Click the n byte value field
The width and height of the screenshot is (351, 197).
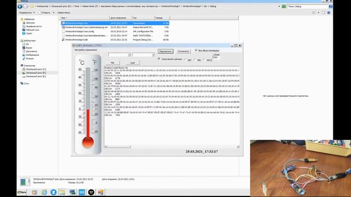(x=216, y=57)
